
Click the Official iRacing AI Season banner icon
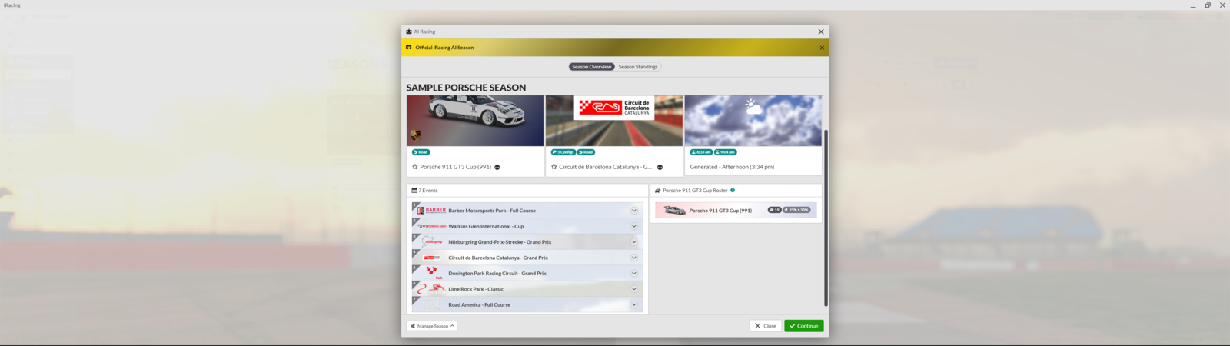click(409, 48)
